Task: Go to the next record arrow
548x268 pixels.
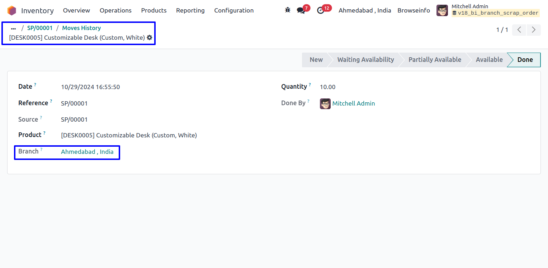Action: pyautogui.click(x=534, y=30)
